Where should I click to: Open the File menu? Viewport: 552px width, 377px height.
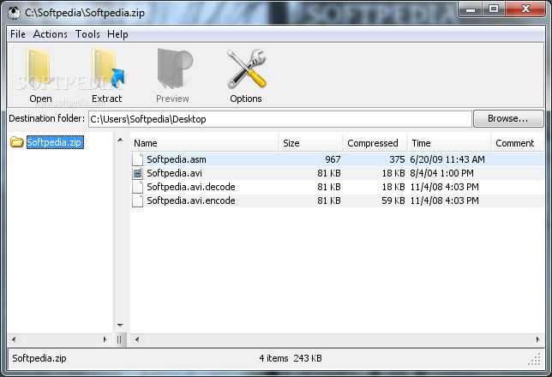click(x=18, y=34)
